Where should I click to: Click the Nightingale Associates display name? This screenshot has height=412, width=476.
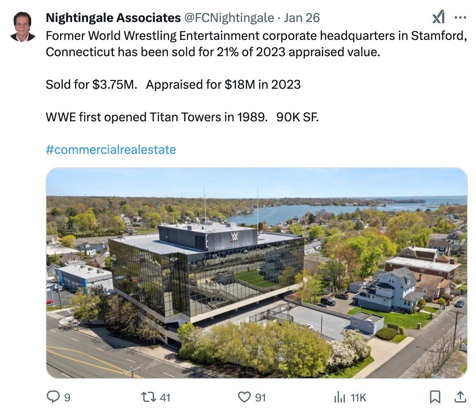coord(113,18)
